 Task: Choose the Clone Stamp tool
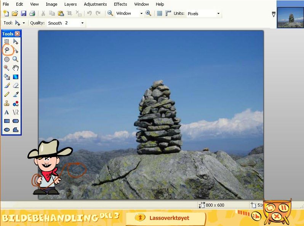[7, 103]
